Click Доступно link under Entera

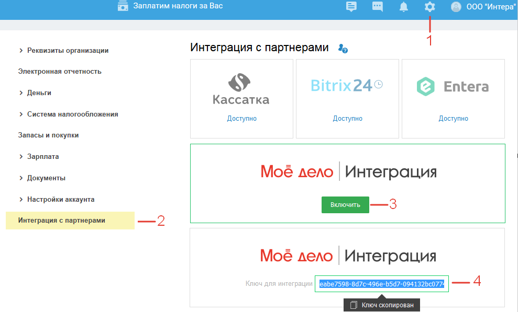point(453,118)
